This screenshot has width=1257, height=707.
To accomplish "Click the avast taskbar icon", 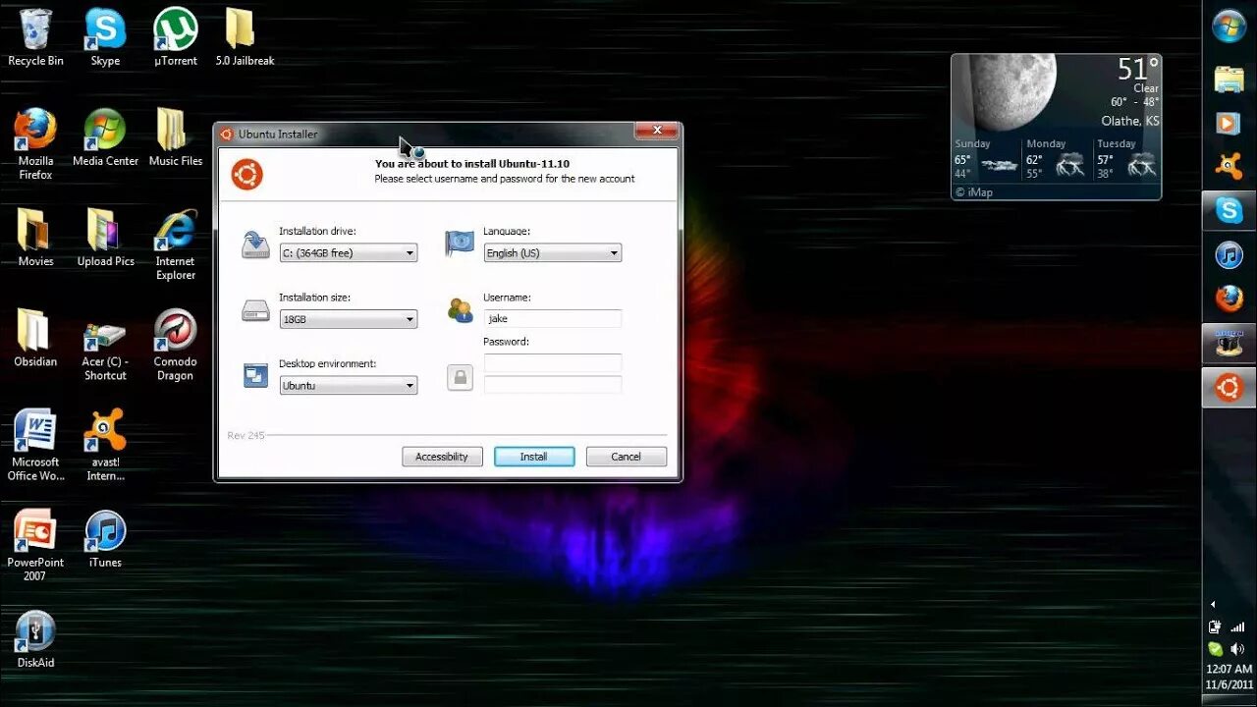I will (x=1230, y=166).
